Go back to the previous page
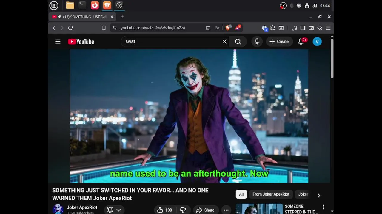 (54, 28)
